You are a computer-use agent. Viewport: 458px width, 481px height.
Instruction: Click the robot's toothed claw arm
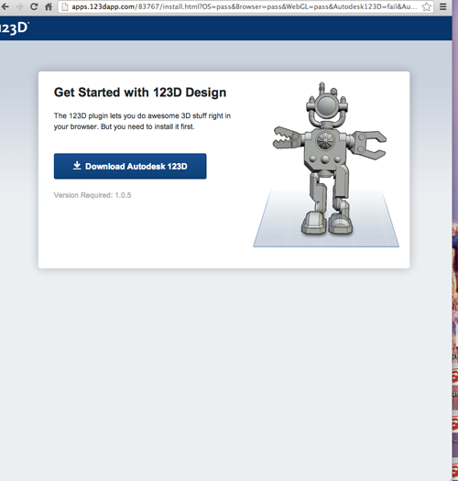pos(287,137)
